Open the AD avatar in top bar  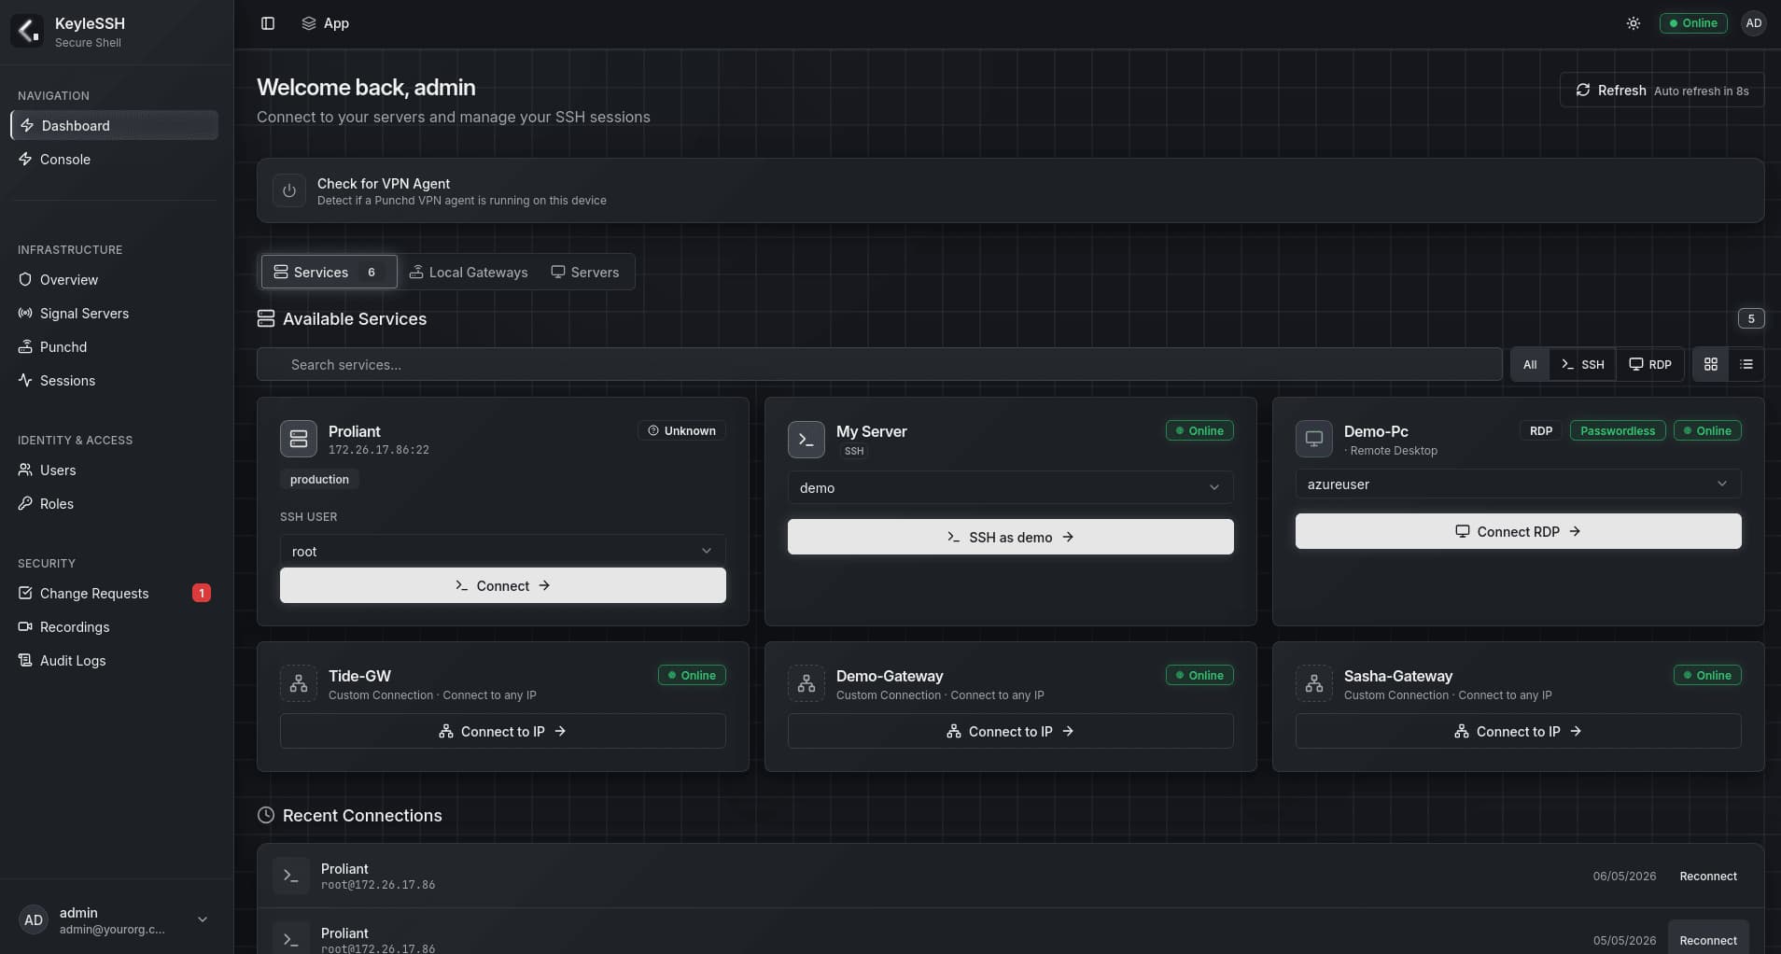[1754, 23]
